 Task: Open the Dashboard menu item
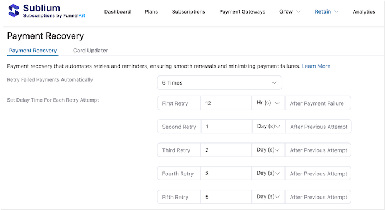click(x=118, y=11)
